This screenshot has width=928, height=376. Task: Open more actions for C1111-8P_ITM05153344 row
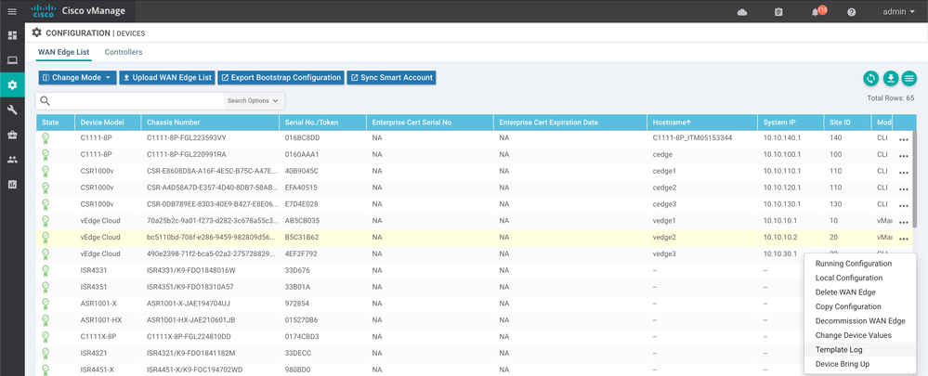pos(903,139)
